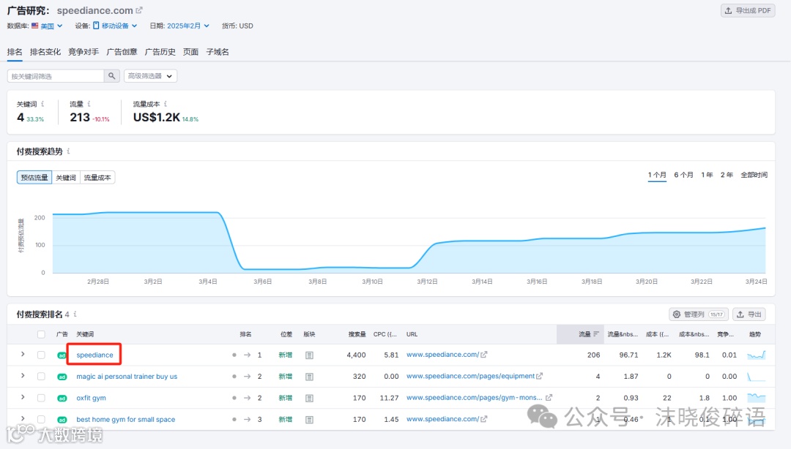Image resolution: width=791 pixels, height=449 pixels.
Task: Open the best home gym for small space link
Action: (x=126, y=419)
